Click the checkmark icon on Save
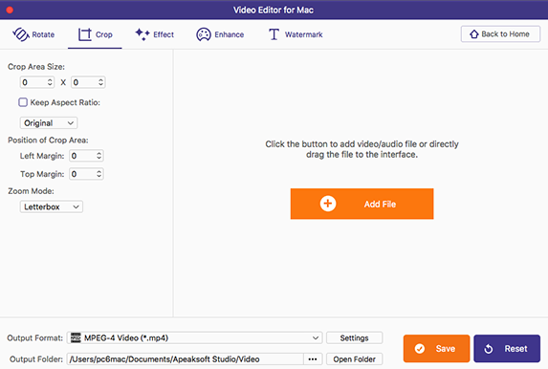Image resolution: width=548 pixels, height=369 pixels. 420,348
